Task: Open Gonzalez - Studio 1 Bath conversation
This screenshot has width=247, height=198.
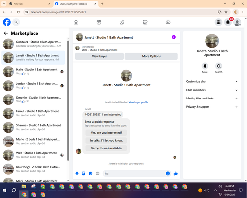Action: [x=33, y=44]
